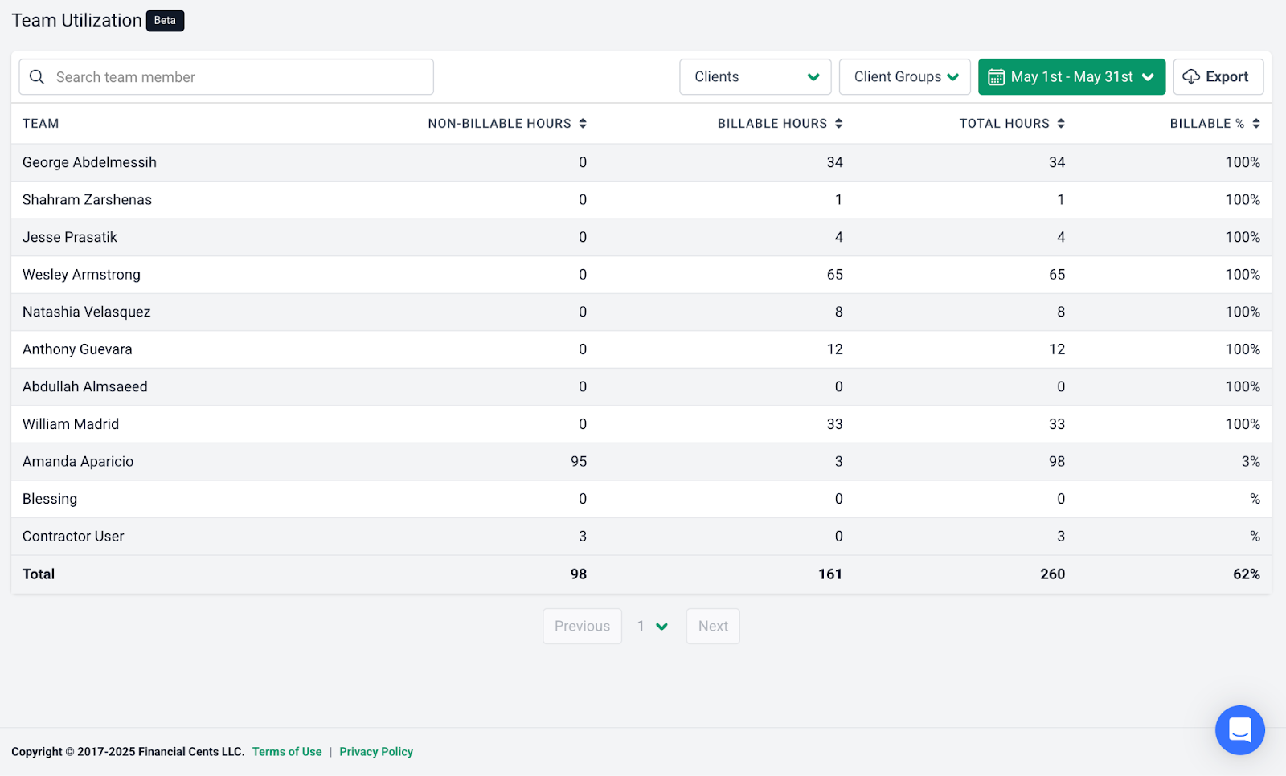Click Contractor User's 3 non-billable hours
Viewport: 1286px width, 776px height.
pos(583,537)
